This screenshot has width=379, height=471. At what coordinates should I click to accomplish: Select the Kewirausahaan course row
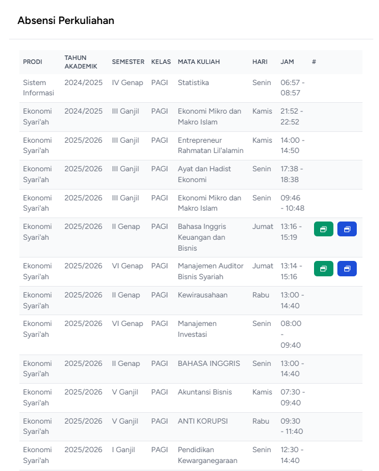(x=191, y=300)
